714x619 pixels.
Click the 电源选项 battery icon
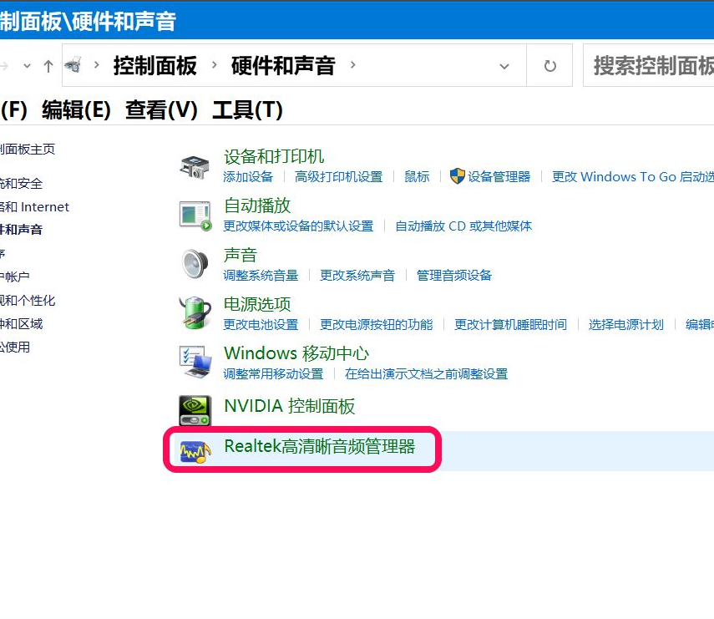[x=195, y=313]
